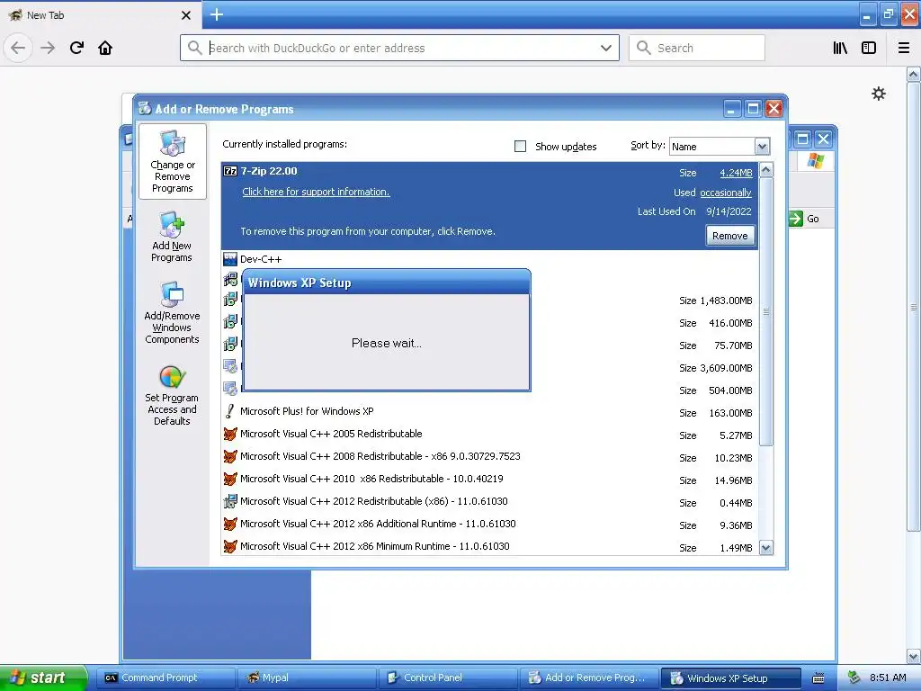Click the program list scrollbar thumb
The height and width of the screenshot is (691, 921).
point(766,311)
